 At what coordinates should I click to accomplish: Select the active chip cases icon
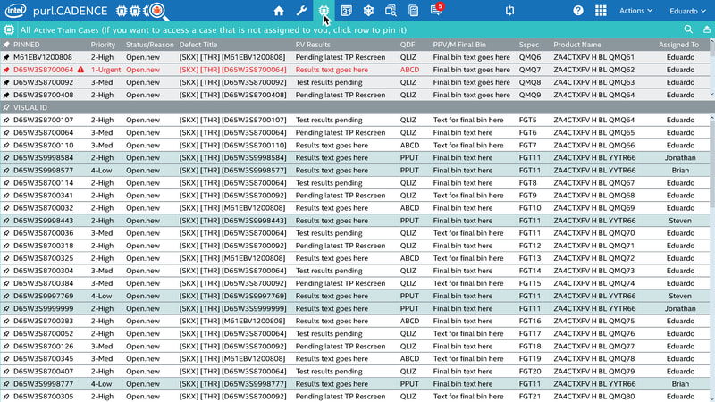coord(324,11)
